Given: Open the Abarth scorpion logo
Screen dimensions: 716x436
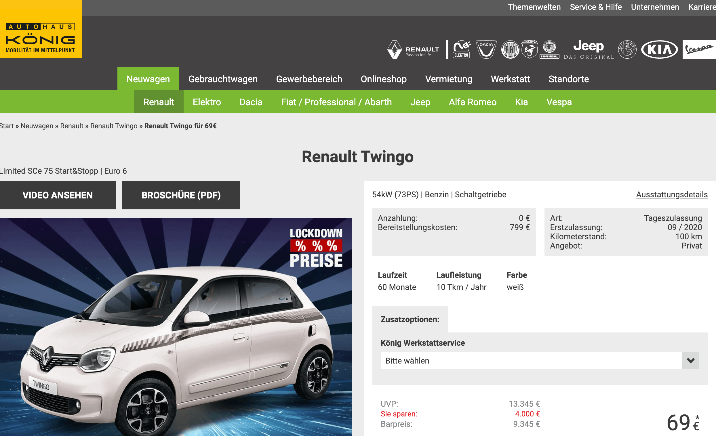Looking at the screenshot, I should click(530, 49).
